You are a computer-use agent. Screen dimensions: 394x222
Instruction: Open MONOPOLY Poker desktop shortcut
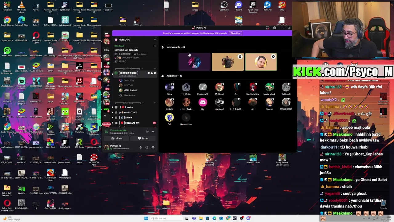click(94, 160)
